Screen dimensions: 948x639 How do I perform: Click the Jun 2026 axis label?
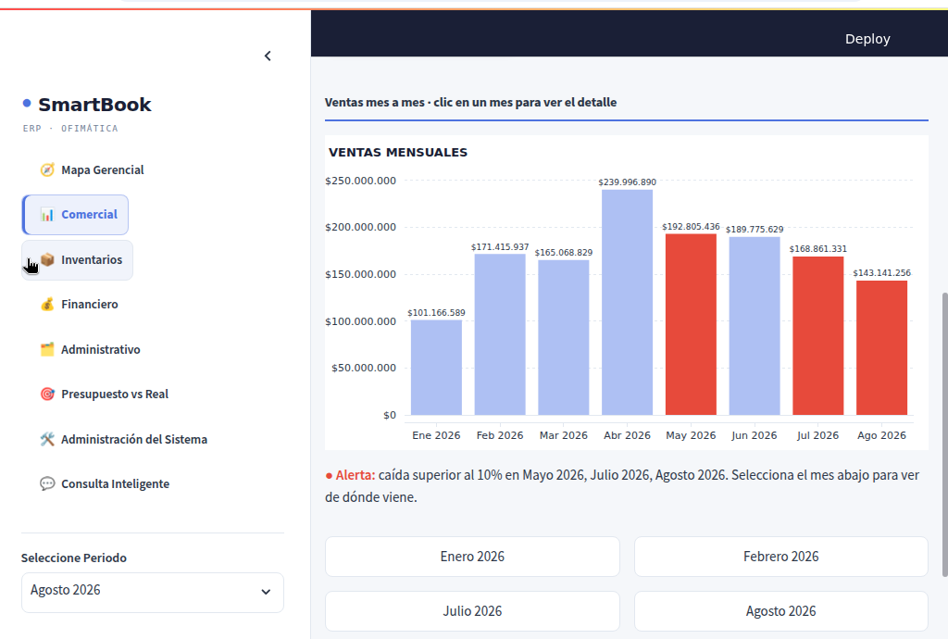755,435
